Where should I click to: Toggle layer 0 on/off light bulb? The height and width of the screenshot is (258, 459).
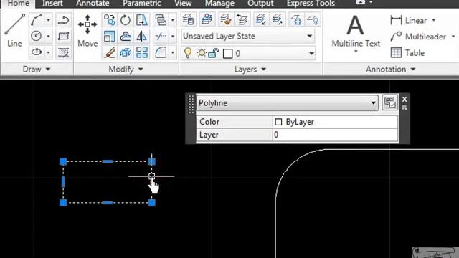click(x=188, y=53)
